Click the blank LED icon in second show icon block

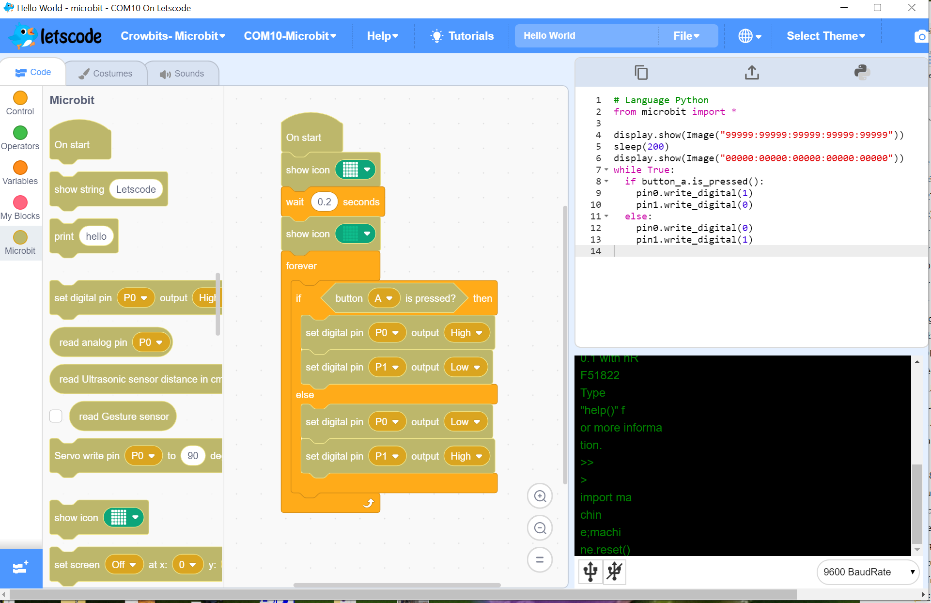tap(350, 234)
